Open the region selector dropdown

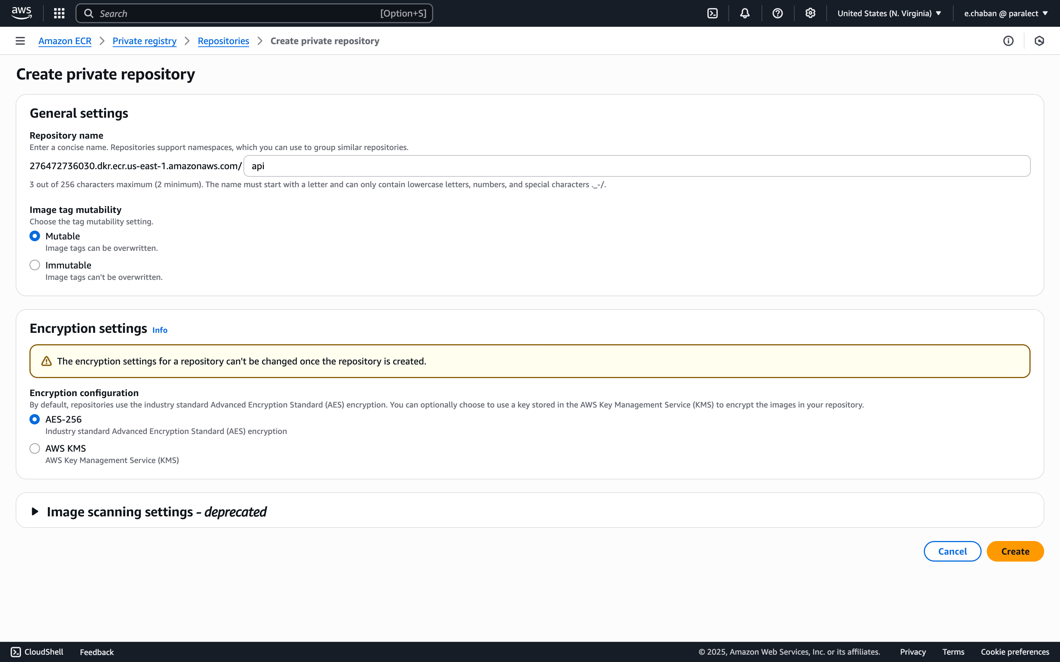coord(889,13)
